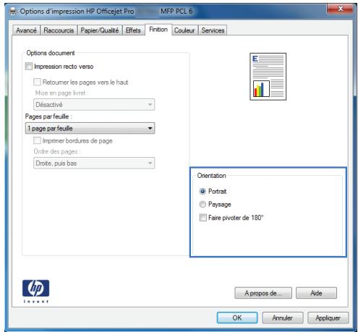The width and height of the screenshot is (358, 332).
Task: Click the printer icon in title bar
Action: [x=13, y=12]
